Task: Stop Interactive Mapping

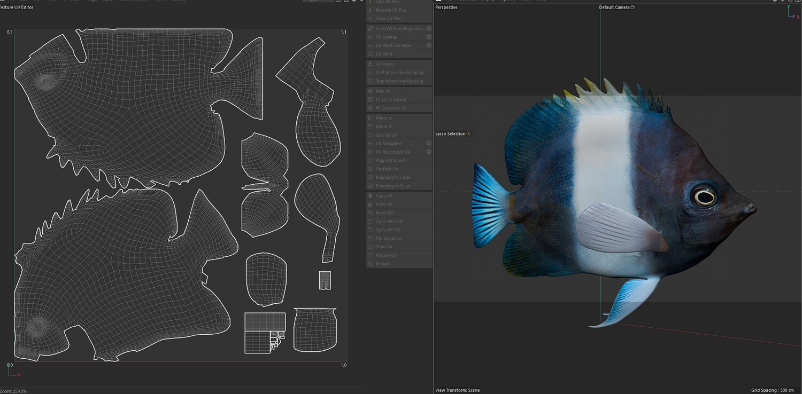Action: 399,81
